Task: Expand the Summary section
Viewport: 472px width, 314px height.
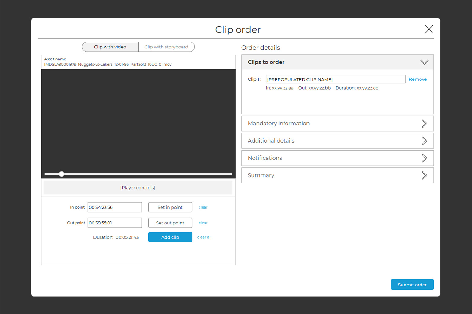Action: 424,175
